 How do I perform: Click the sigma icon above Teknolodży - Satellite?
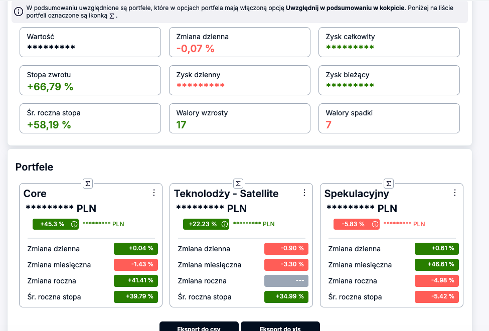(238, 184)
